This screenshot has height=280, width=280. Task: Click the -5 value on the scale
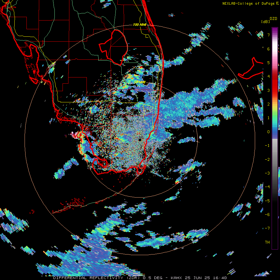coord(267,201)
